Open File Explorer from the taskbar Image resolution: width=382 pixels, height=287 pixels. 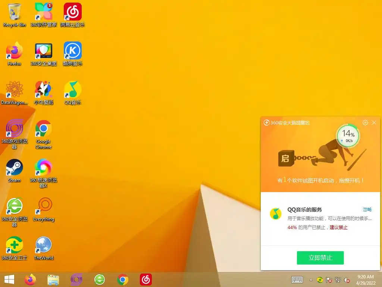click(53, 280)
